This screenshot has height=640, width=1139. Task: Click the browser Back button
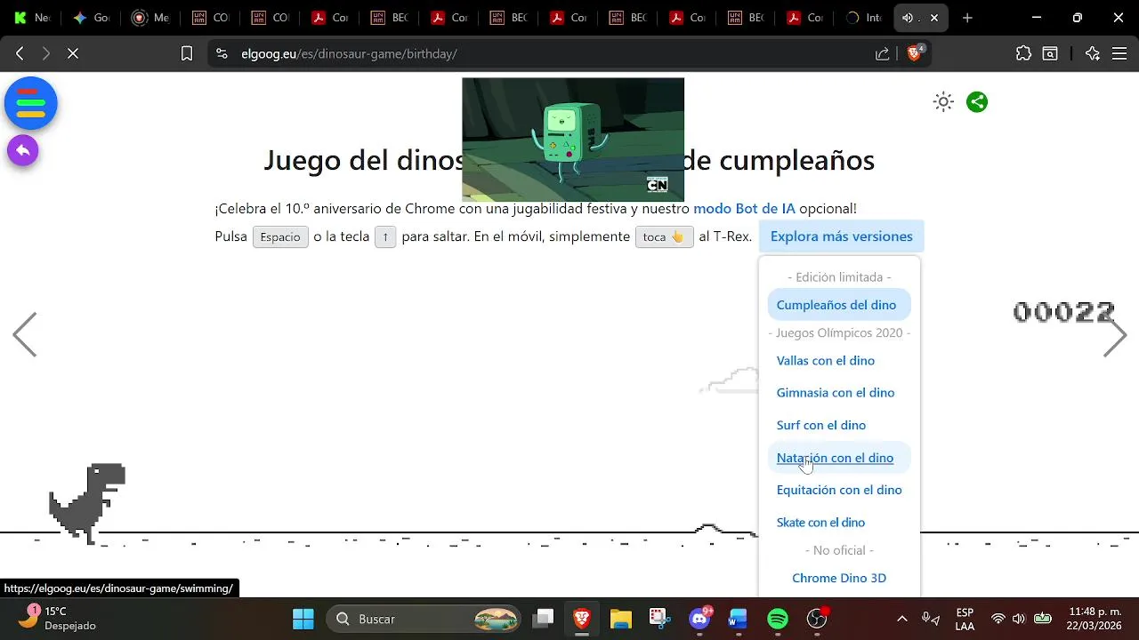coord(20,53)
